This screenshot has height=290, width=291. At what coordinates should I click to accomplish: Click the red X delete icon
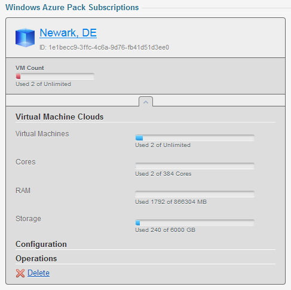(x=20, y=273)
